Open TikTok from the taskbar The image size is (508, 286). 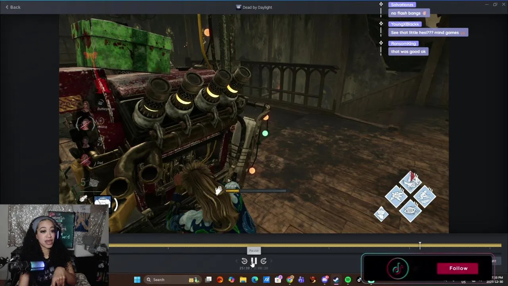(359, 280)
